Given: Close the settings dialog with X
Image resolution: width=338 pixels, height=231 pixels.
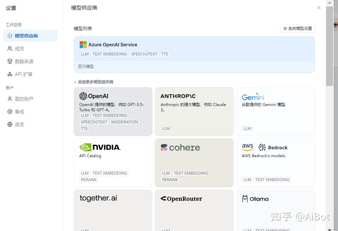Looking at the screenshot, I should click(319, 8).
